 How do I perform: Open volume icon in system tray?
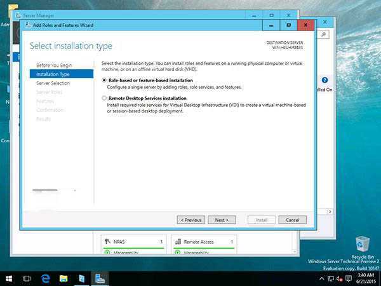pos(340,279)
